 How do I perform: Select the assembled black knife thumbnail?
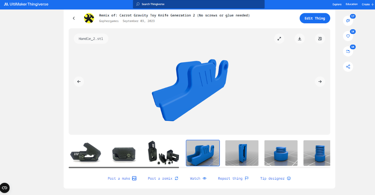click(x=86, y=153)
